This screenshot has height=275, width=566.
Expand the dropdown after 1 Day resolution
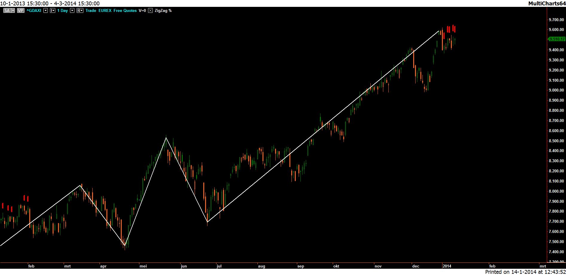pyautogui.click(x=72, y=10)
